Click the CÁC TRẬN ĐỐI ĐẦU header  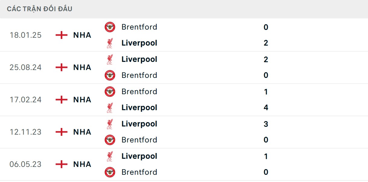click(40, 9)
